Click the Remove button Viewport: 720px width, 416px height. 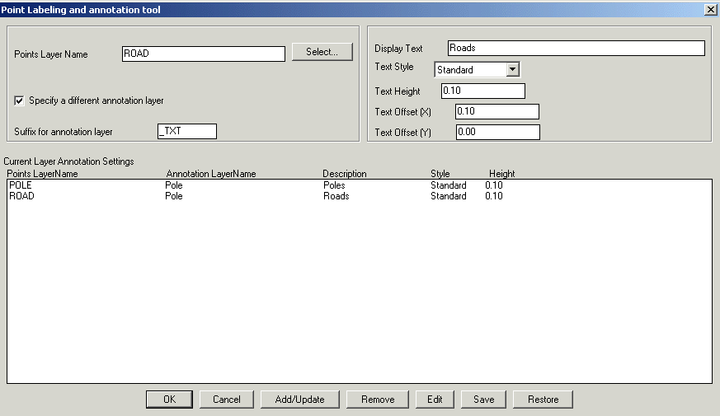377,400
